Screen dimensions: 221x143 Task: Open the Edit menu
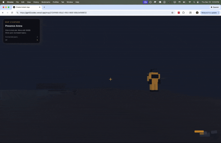[23, 2]
